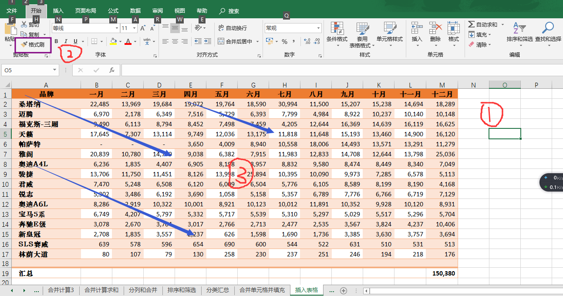Viewport: 563px width, 296px height.
Task: Open the Insert (插入) ribbon tab
Action: [x=58, y=10]
